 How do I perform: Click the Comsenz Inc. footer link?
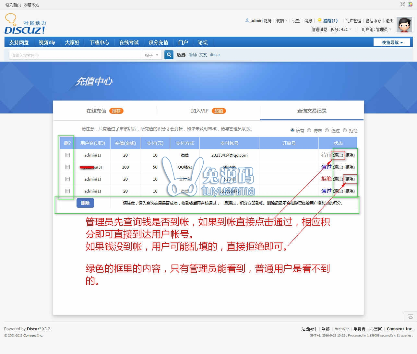point(400,329)
